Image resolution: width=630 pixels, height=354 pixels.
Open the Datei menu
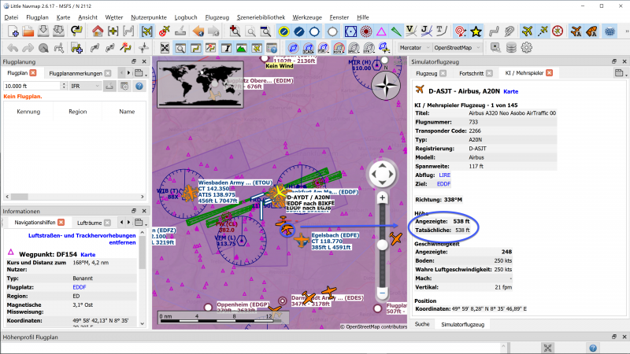click(11, 17)
